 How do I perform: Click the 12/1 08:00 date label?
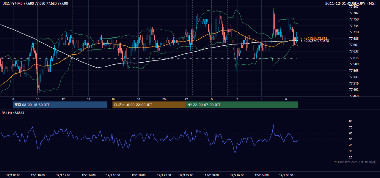coord(13,175)
